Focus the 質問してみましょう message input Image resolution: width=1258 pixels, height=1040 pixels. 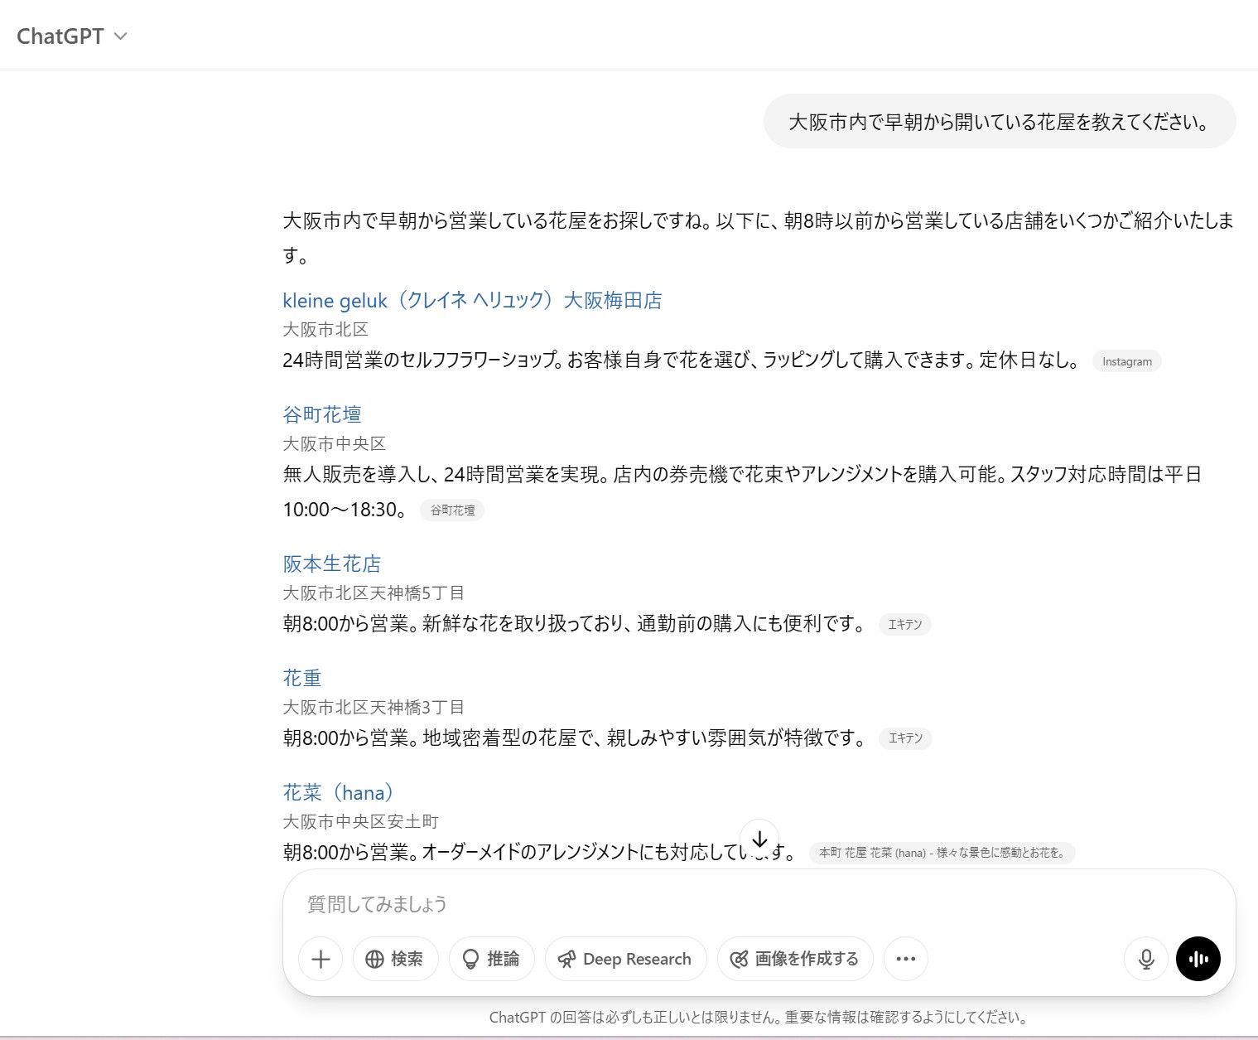pos(745,904)
